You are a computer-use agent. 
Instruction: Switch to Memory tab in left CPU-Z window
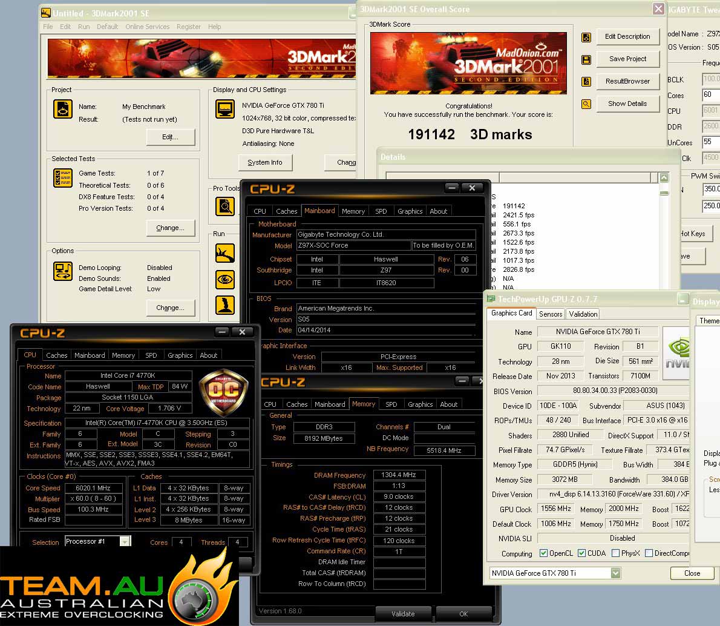point(123,355)
